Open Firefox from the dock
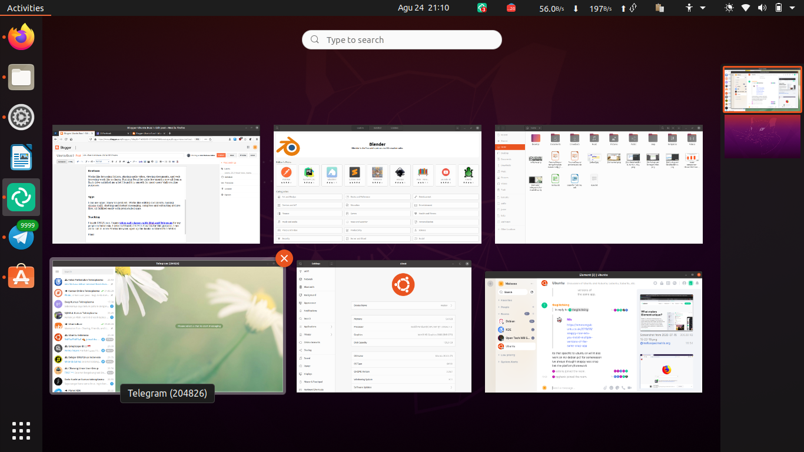Screen dimensions: 804x452 click(x=21, y=36)
